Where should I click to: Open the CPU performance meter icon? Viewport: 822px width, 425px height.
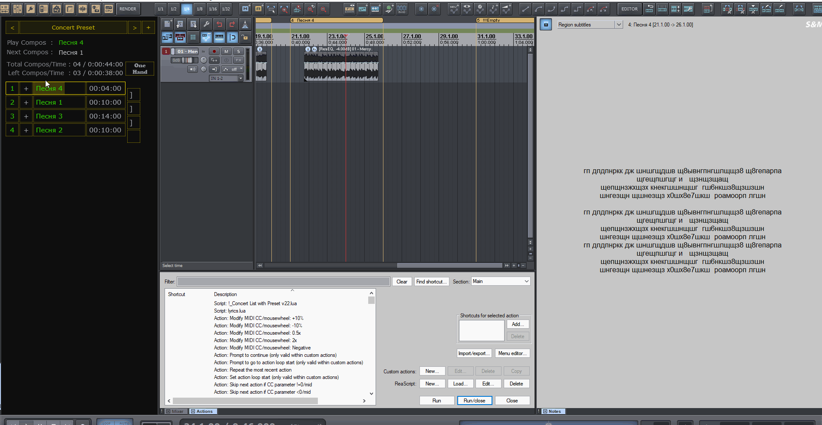109,9
